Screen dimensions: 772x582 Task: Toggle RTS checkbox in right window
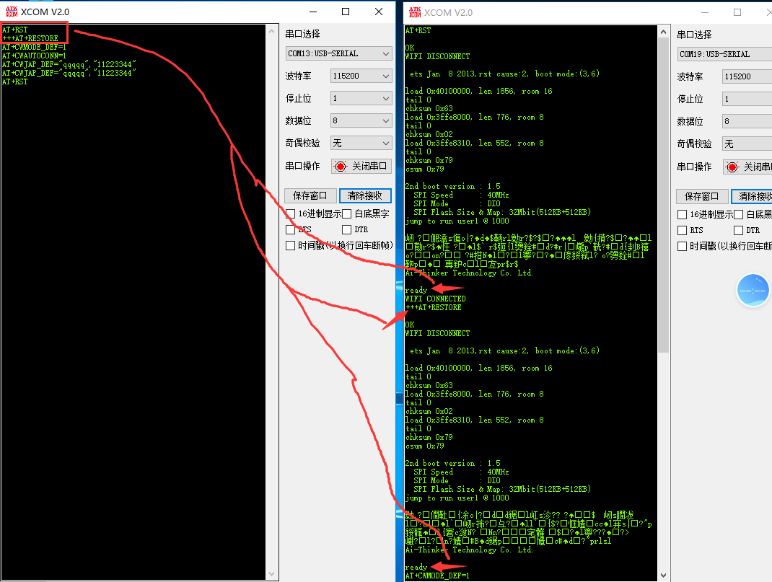(683, 230)
